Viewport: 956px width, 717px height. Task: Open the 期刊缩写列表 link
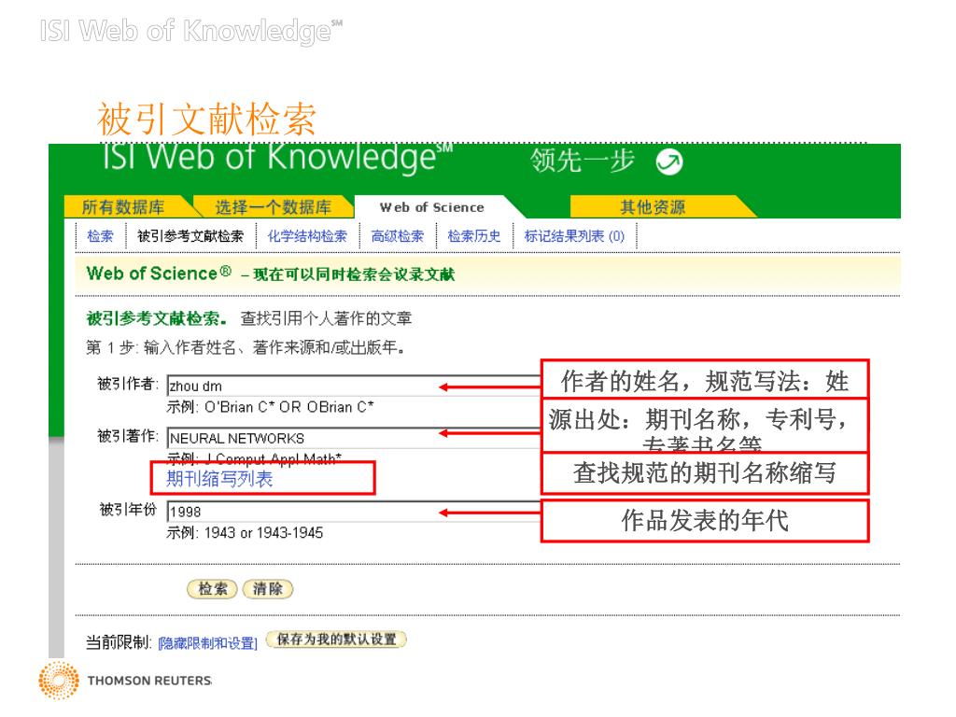coord(219,479)
